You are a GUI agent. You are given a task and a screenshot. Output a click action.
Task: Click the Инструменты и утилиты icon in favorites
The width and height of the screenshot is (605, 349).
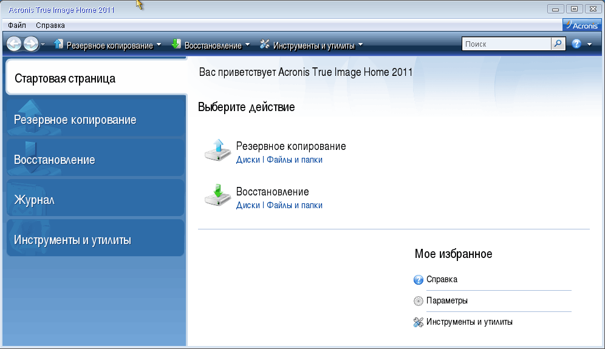[x=418, y=322]
